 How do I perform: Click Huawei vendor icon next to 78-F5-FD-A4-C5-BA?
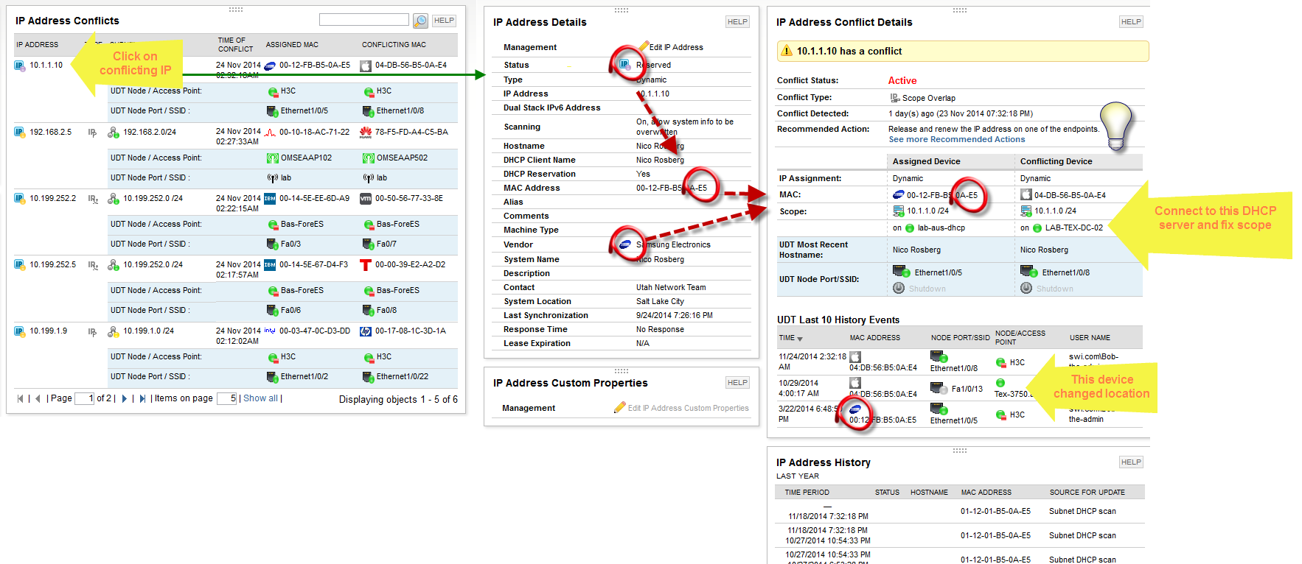366,133
